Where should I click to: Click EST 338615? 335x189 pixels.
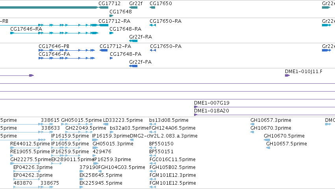[x=50, y=120]
